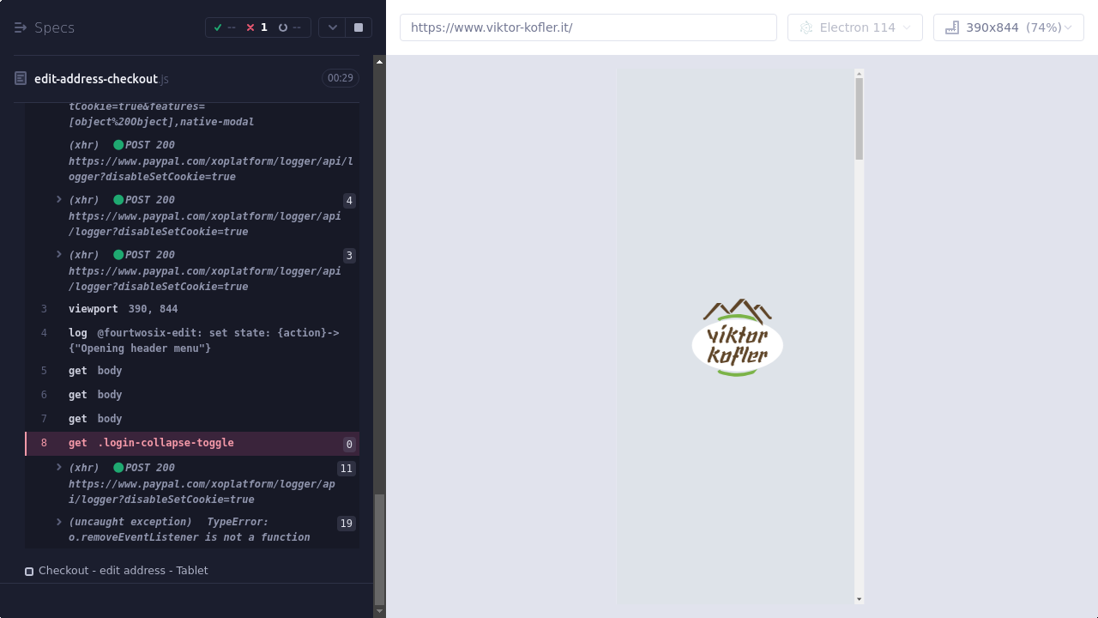Click the URL address field
This screenshot has height=618, width=1098.
(x=588, y=27)
